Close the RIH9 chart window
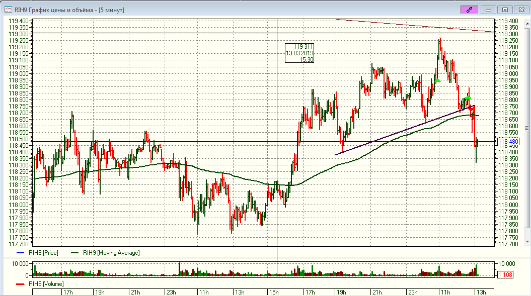Screen dimensions: 531x296 (x=521, y=9)
